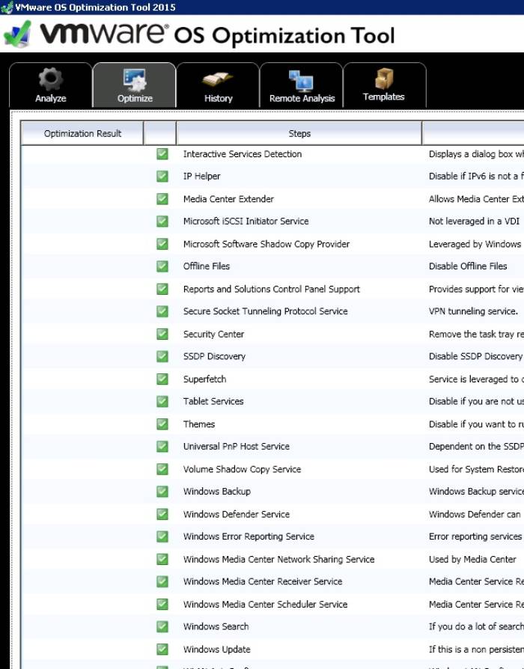Sort by Optimization Result column header
524x669 pixels.
(x=82, y=133)
